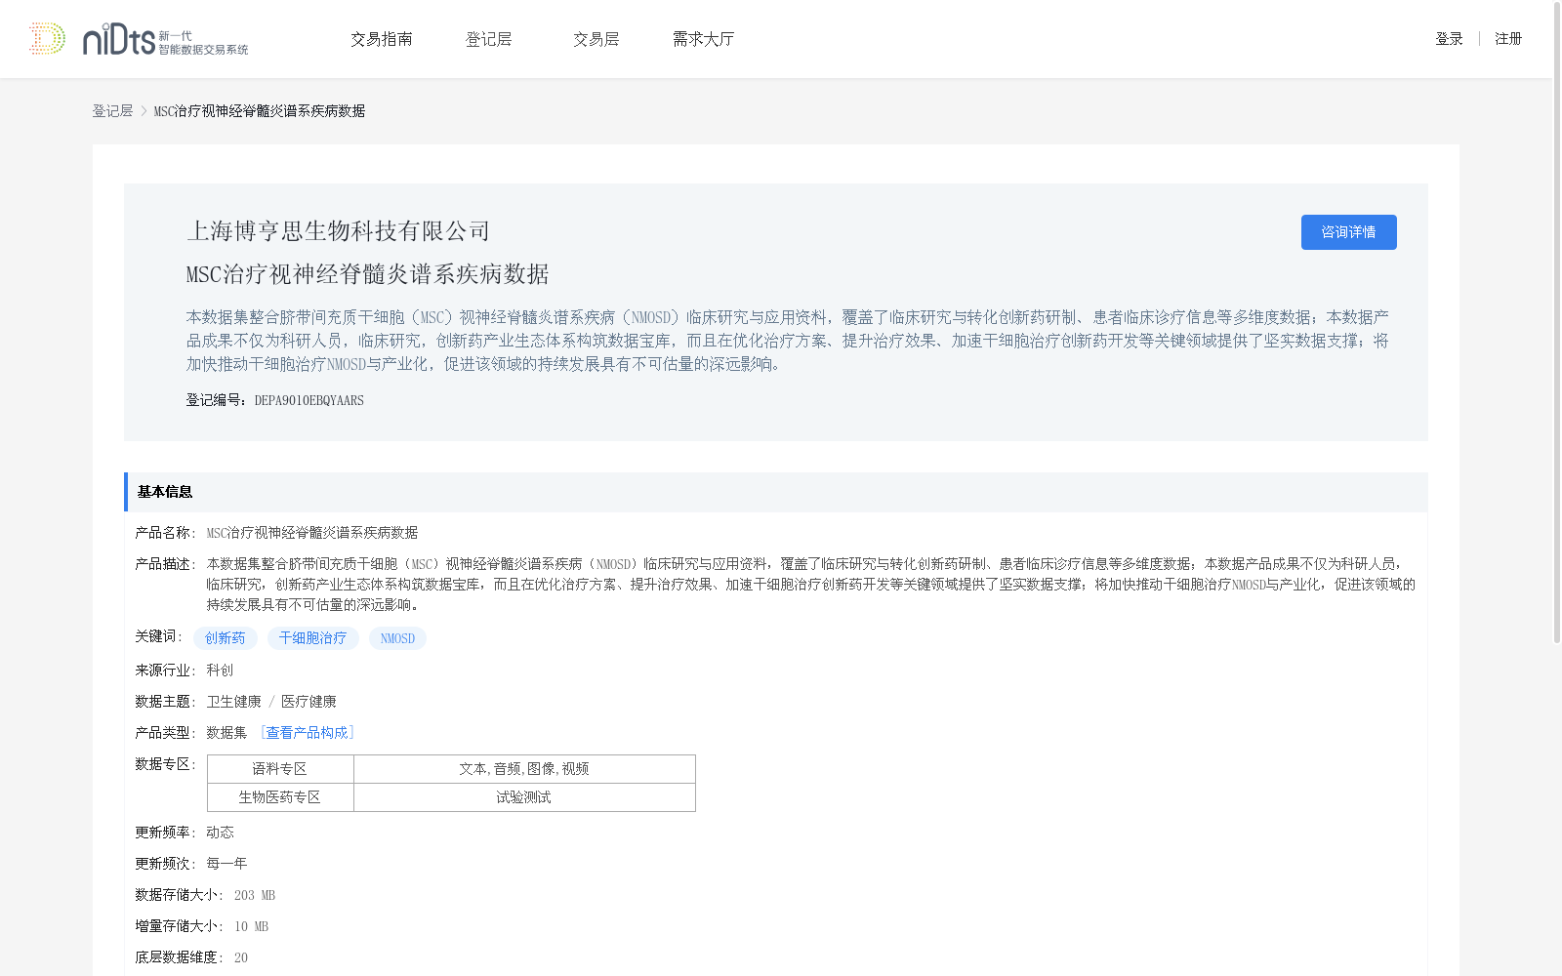Click the 数据集 product type value
Viewport: 1562px width, 976px height.
[226, 733]
